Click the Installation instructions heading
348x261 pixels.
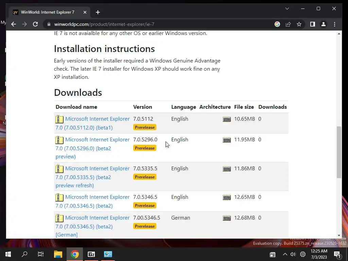tap(104, 49)
